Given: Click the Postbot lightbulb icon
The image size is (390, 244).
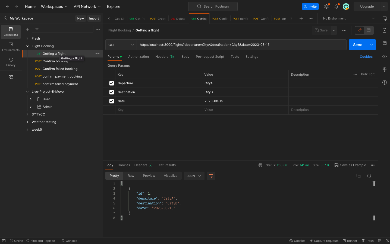Looking at the screenshot, I should 384,69.
